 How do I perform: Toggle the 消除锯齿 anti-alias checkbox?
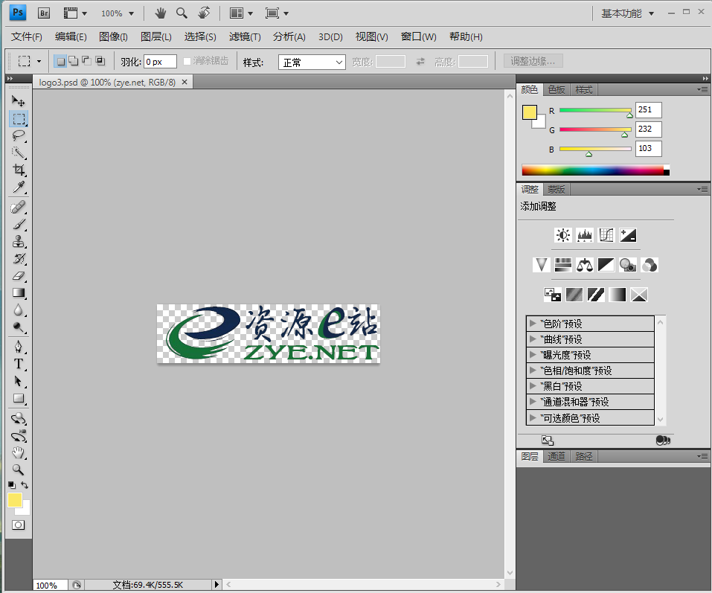(187, 61)
